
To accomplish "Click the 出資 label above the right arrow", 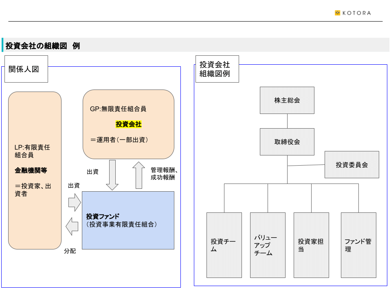I will (x=74, y=186).
